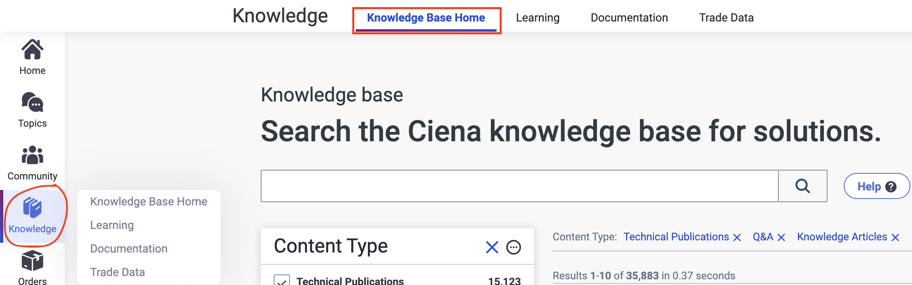Screen dimensions: 912x285
Task: Click inside the knowledge base search field
Action: coord(520,186)
